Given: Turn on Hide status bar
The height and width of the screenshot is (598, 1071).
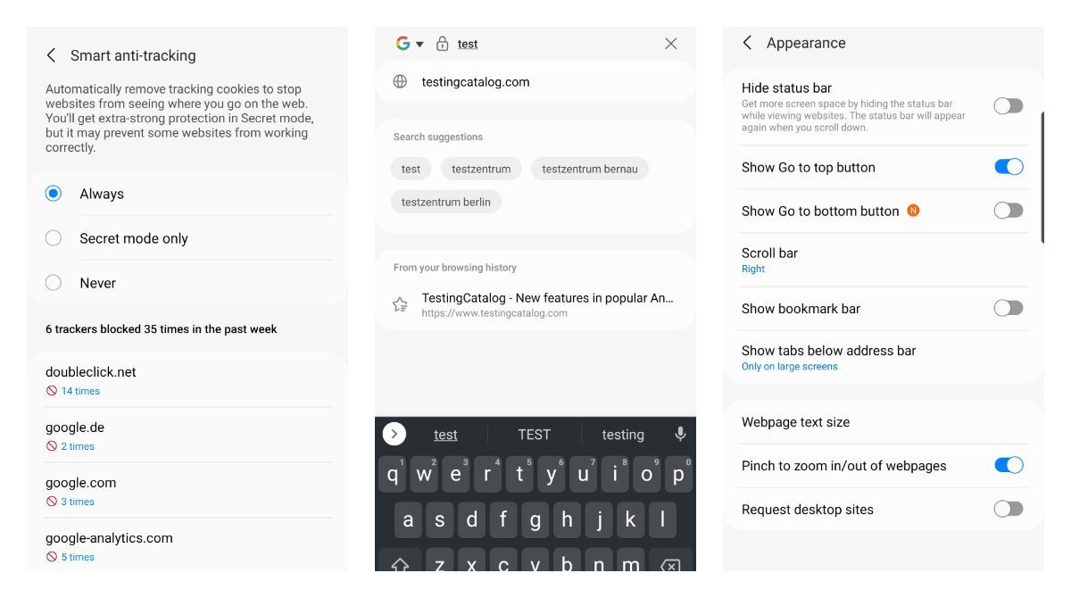Looking at the screenshot, I should tap(1009, 106).
